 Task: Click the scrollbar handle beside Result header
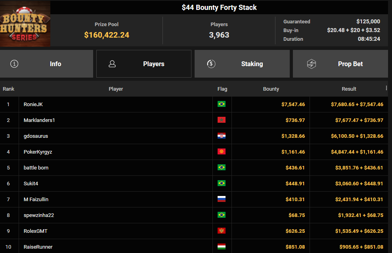[386, 88]
